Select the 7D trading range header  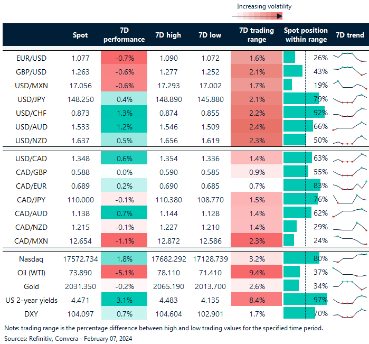256,35
